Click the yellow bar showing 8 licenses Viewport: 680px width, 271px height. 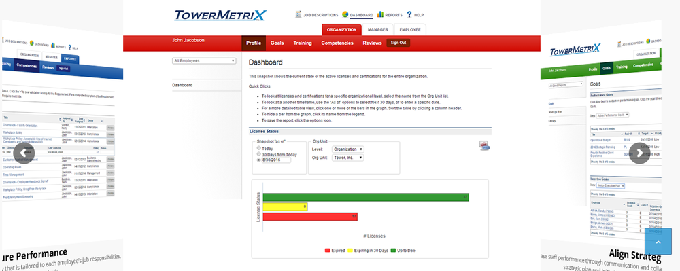coord(285,207)
